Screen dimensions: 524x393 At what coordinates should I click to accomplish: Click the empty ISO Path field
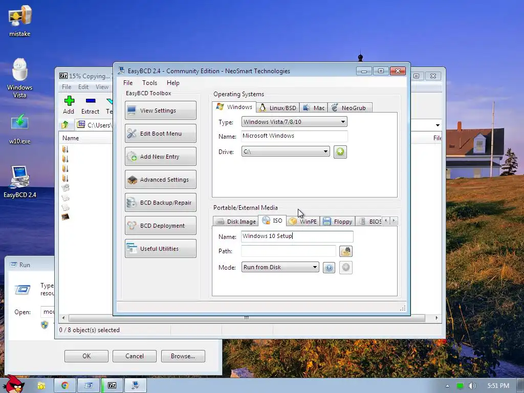coord(289,251)
